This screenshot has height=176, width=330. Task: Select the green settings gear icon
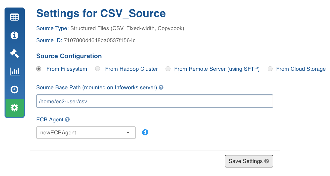pos(14,108)
